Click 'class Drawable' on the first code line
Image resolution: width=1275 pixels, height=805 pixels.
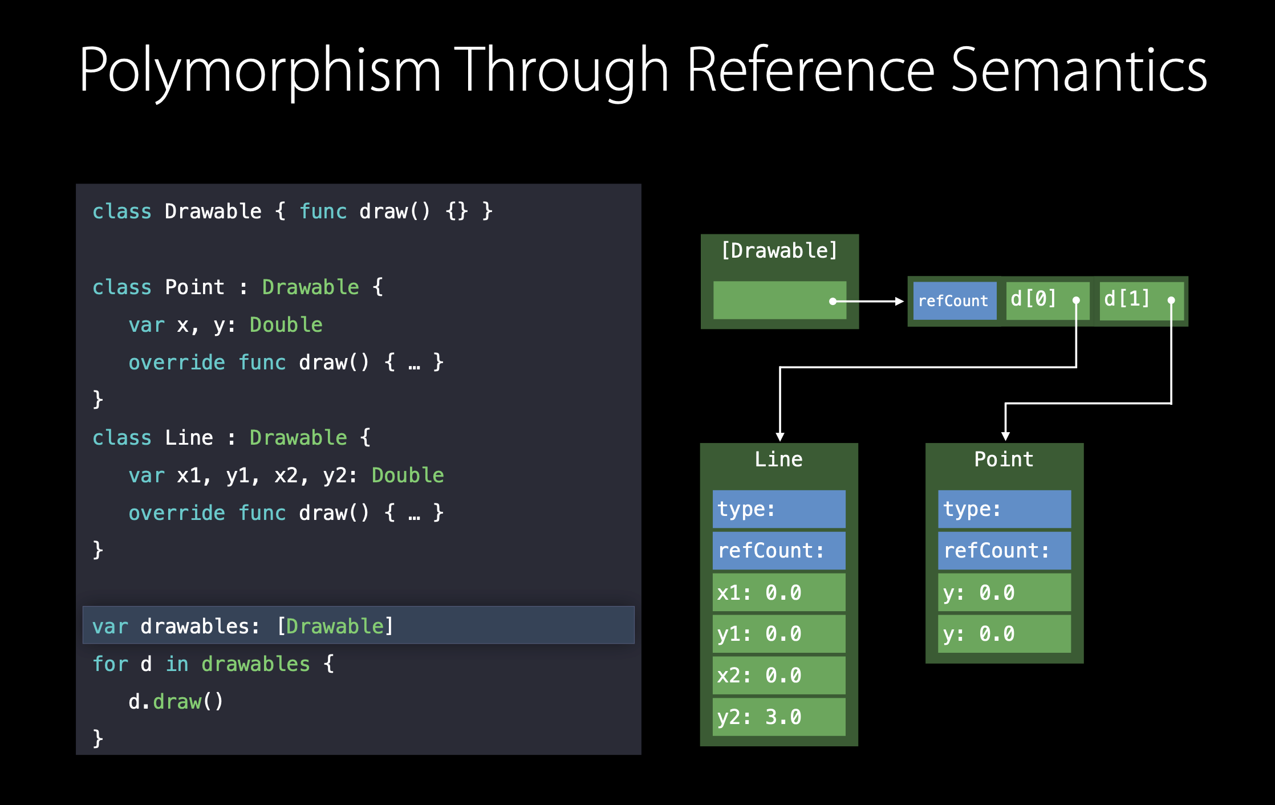click(177, 212)
